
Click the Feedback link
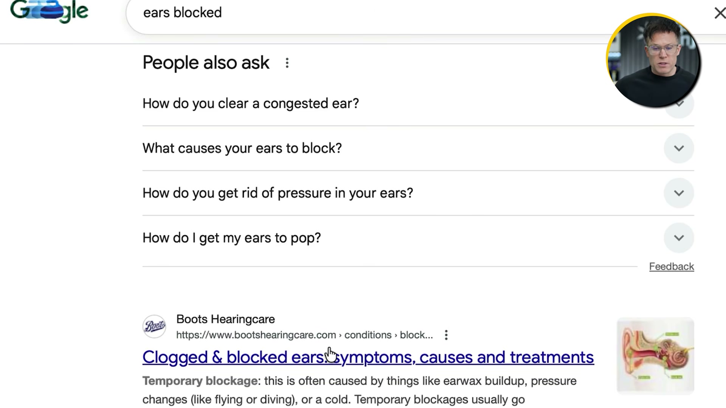pyautogui.click(x=671, y=266)
